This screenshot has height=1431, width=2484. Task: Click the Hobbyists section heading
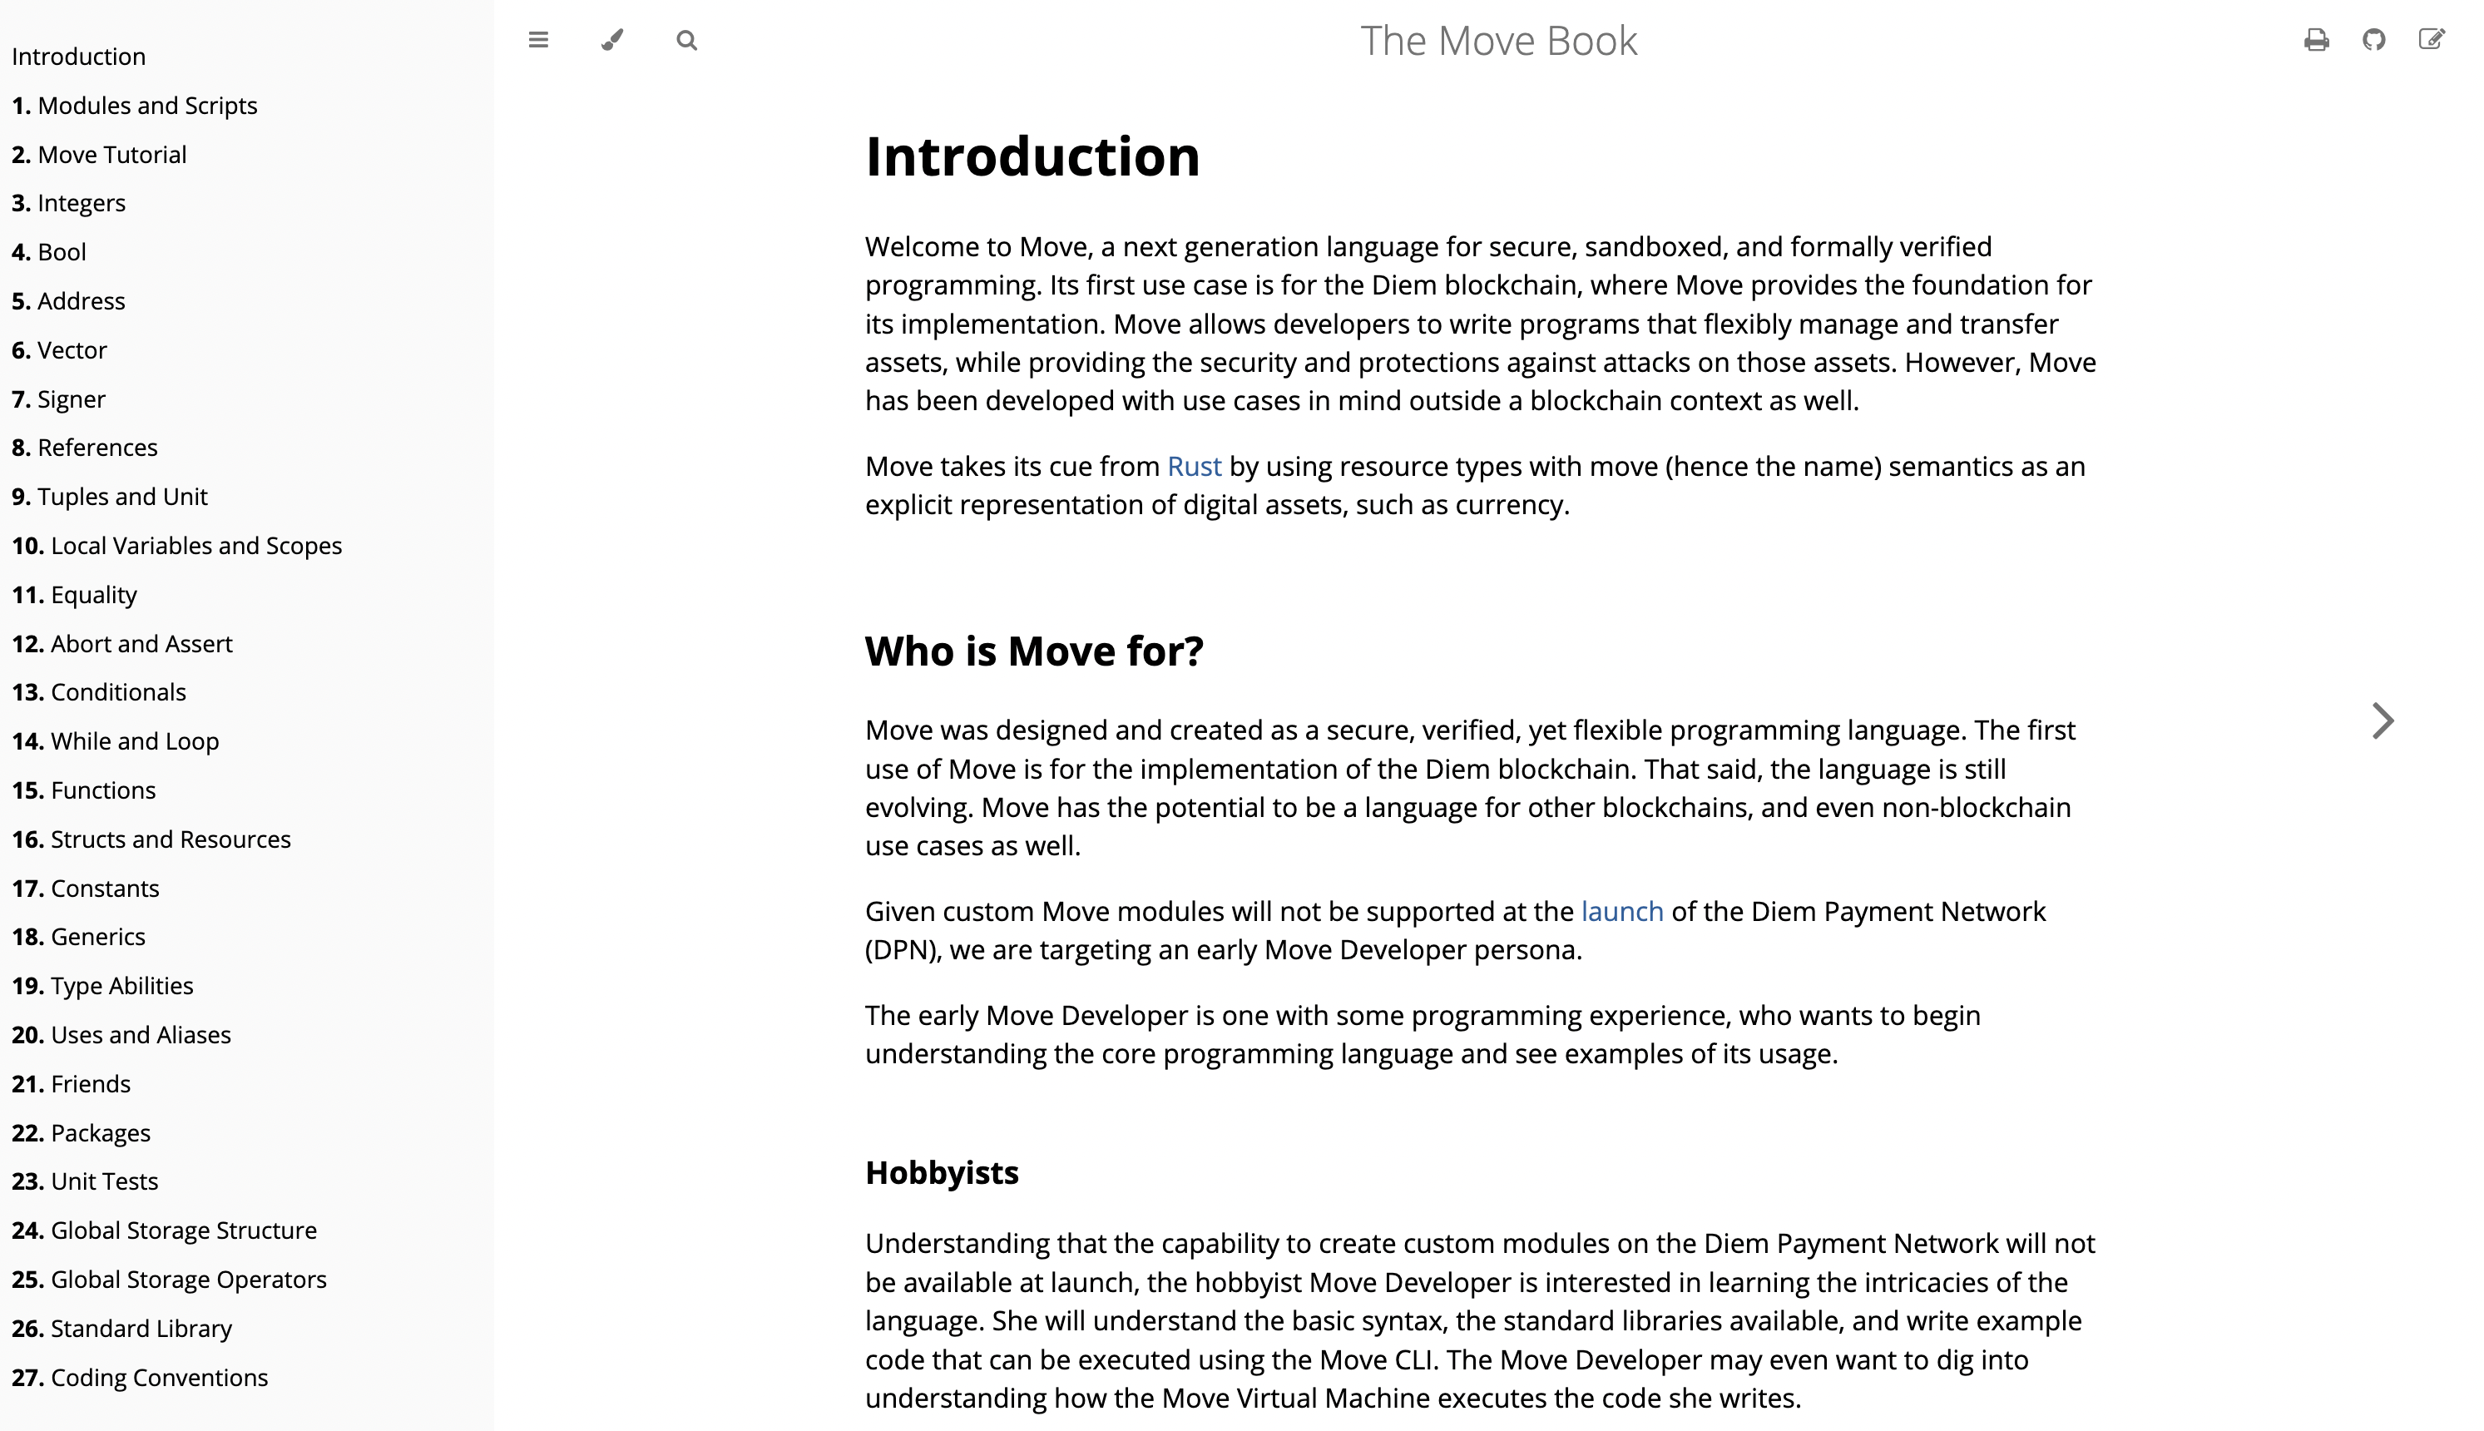942,1172
